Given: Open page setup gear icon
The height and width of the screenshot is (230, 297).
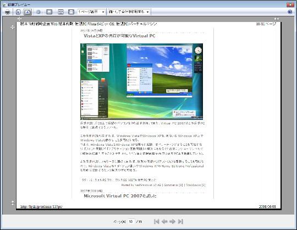Looking at the screenshot, I should pos(38,12).
